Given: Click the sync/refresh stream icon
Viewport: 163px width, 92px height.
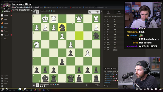Looking at the screenshot, I should pos(148,89).
